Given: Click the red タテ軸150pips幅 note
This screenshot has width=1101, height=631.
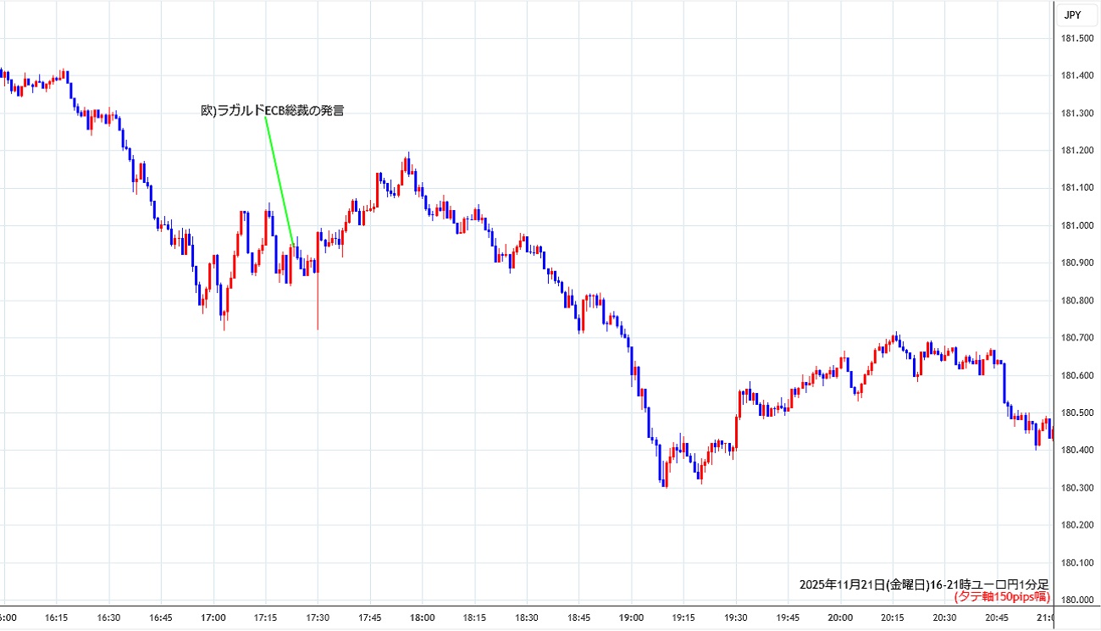Looking at the screenshot, I should tap(1002, 597).
